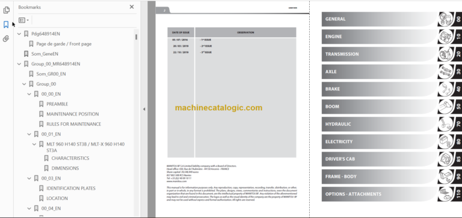
Task: Go to the CHARACTERISTICS bookmark
Action: click(70, 158)
